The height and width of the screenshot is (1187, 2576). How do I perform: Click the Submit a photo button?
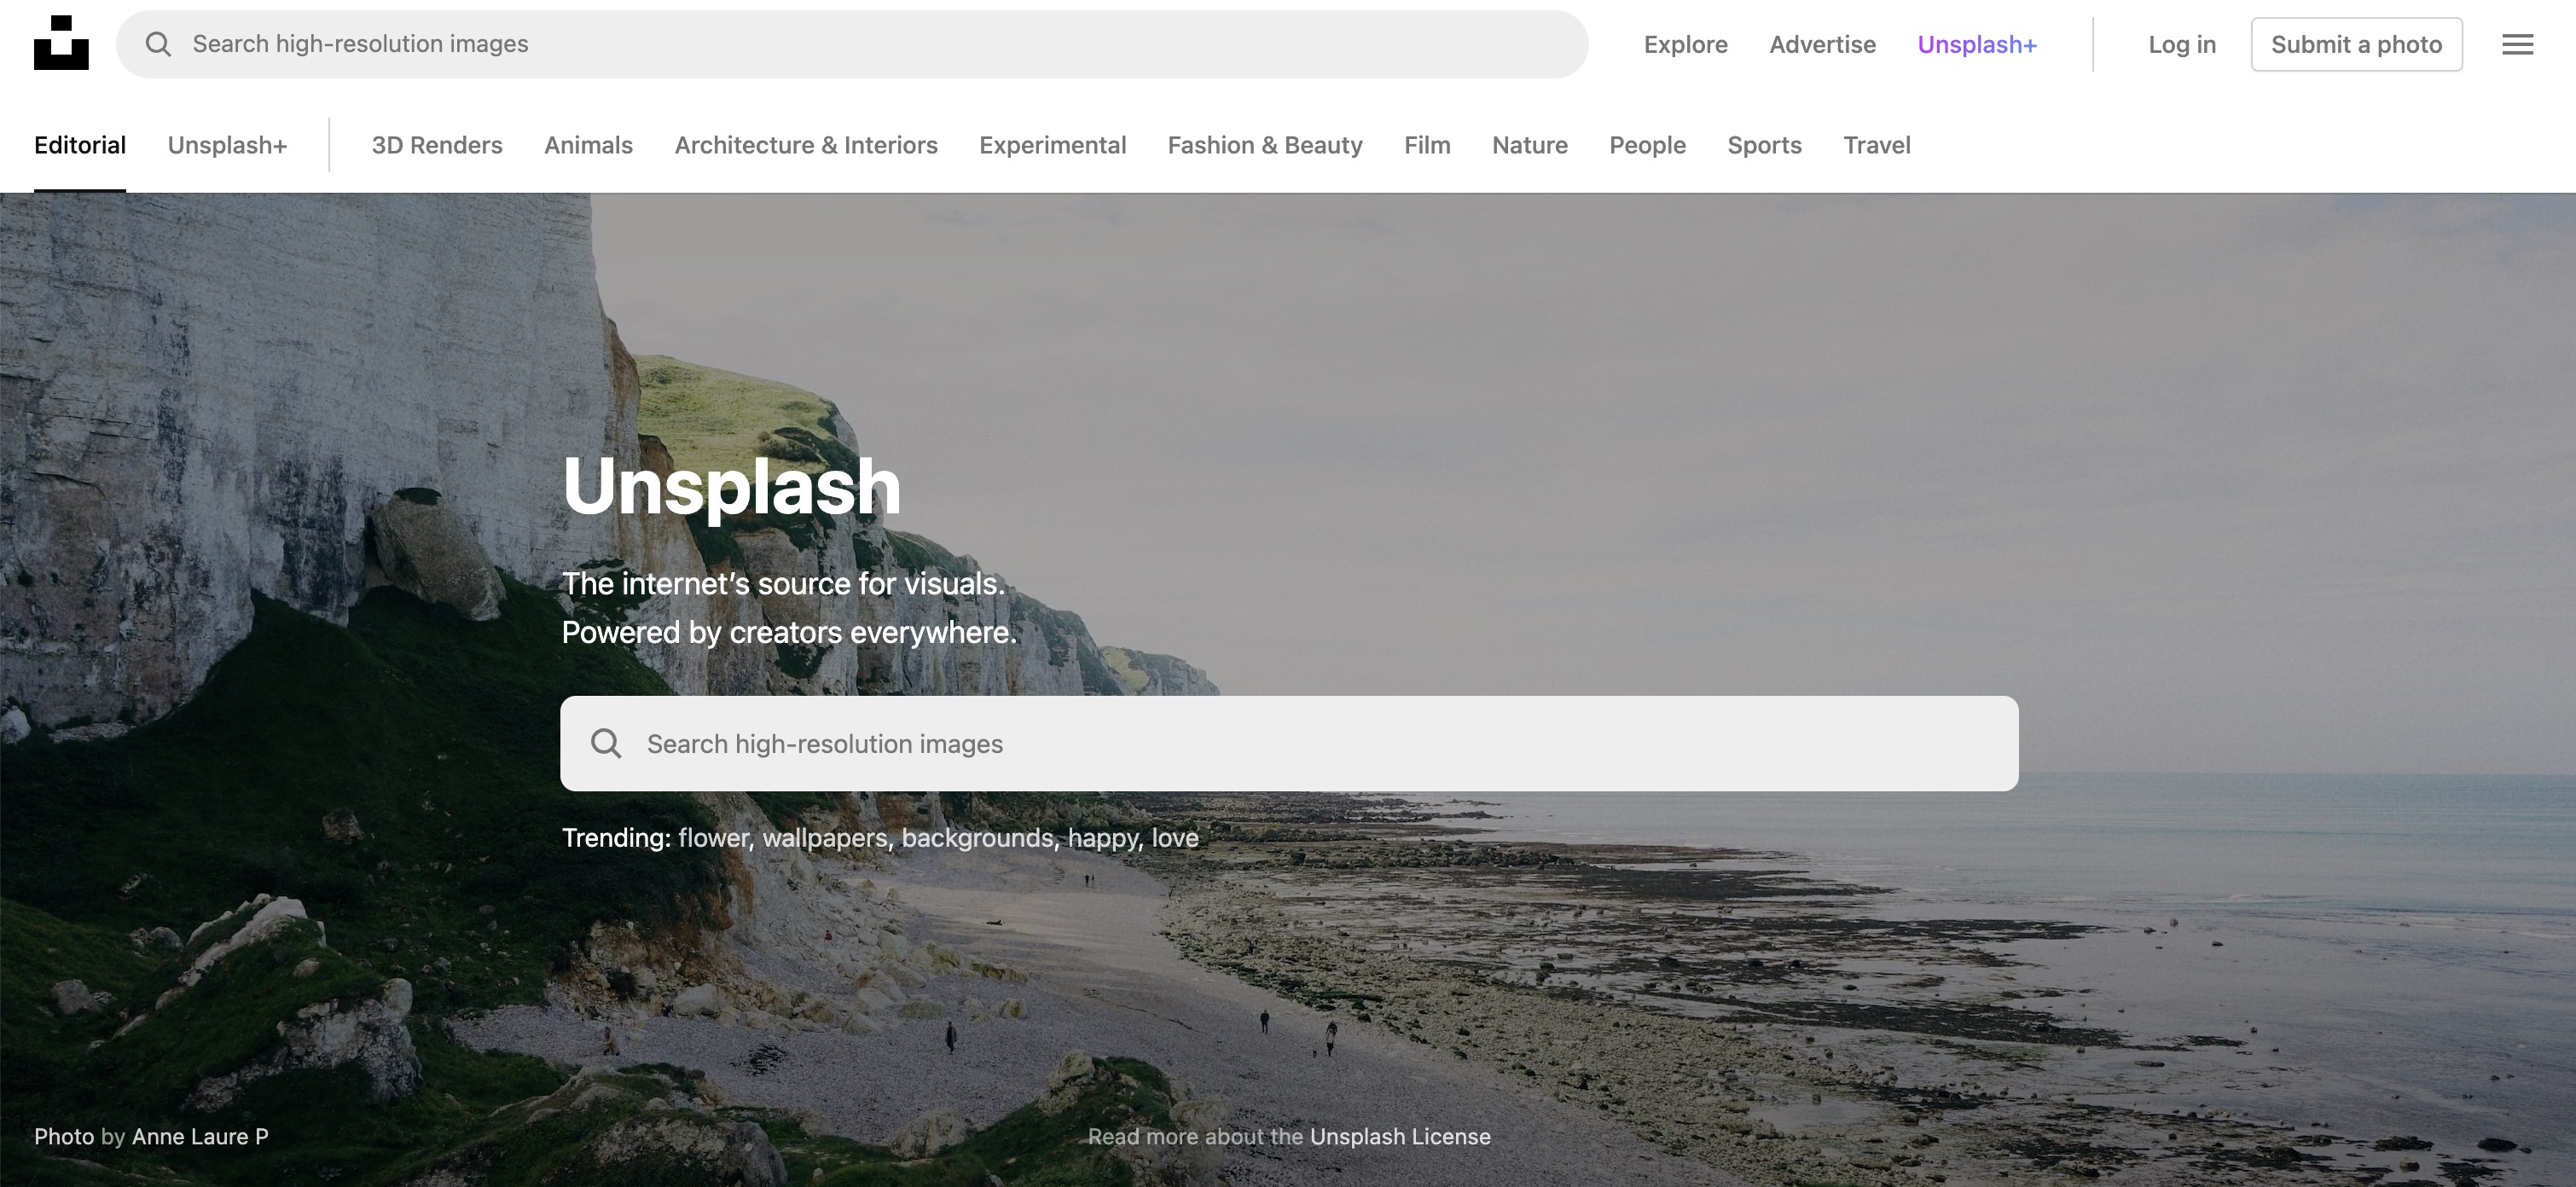point(2356,44)
